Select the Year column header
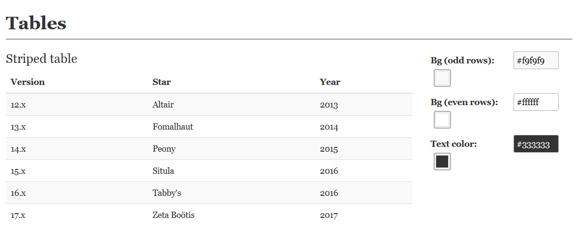The width and height of the screenshot is (577, 240). coord(330,82)
